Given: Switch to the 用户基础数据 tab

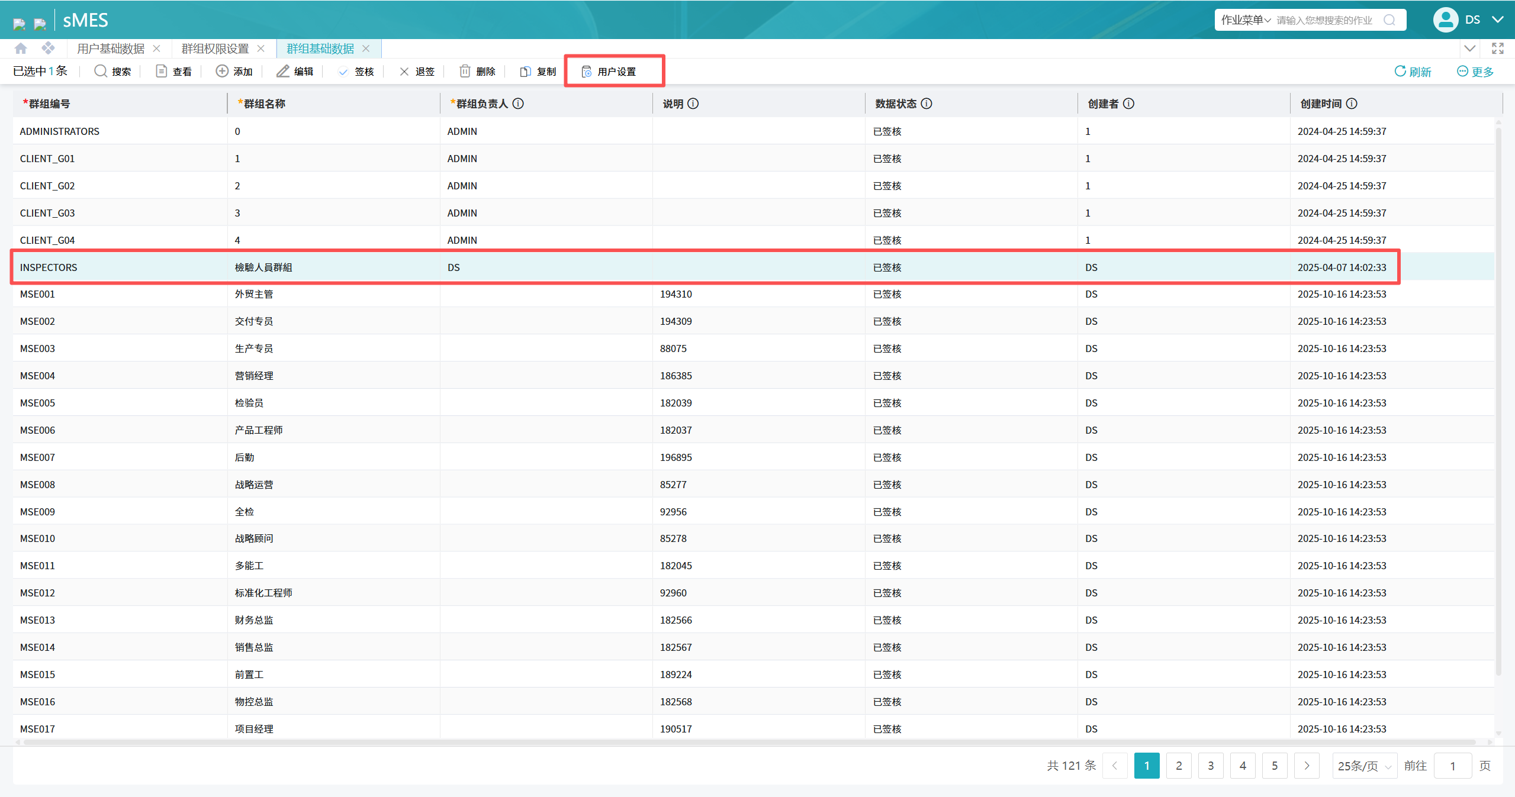Looking at the screenshot, I should click(x=111, y=49).
